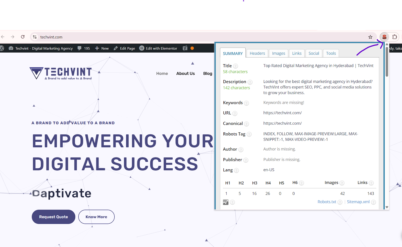Click the browser forward arrow
Image resolution: width=402 pixels, height=247 pixels.
[x=13, y=37]
